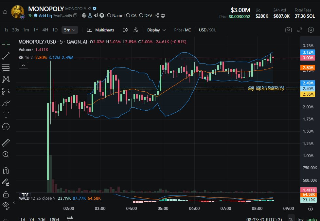Select the trend line drawing tool
This screenshot has height=221, width=320.
[6, 56]
